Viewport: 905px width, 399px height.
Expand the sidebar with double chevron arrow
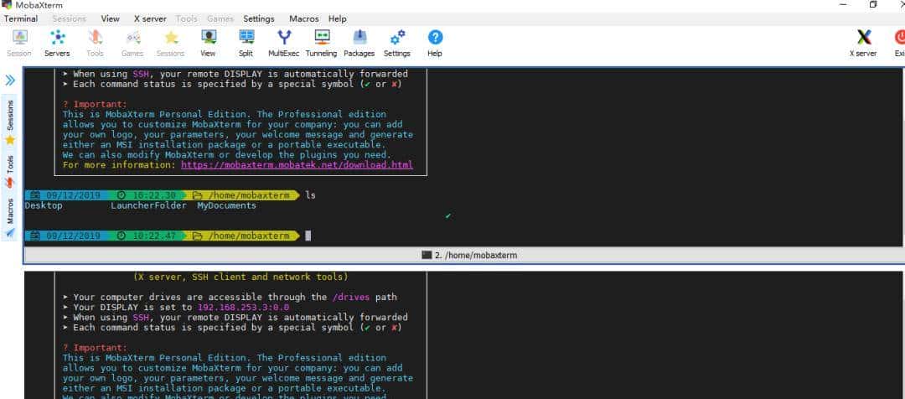click(10, 80)
